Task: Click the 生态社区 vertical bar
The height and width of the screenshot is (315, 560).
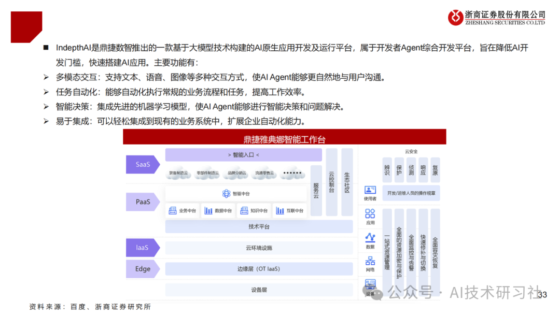Action: pyautogui.click(x=347, y=182)
